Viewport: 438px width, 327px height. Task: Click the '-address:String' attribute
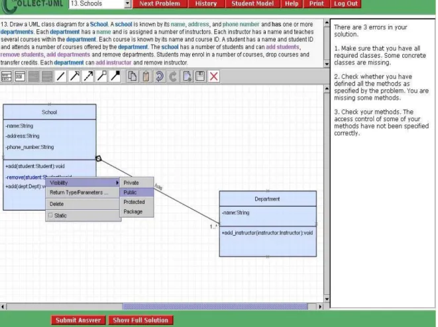23,136
